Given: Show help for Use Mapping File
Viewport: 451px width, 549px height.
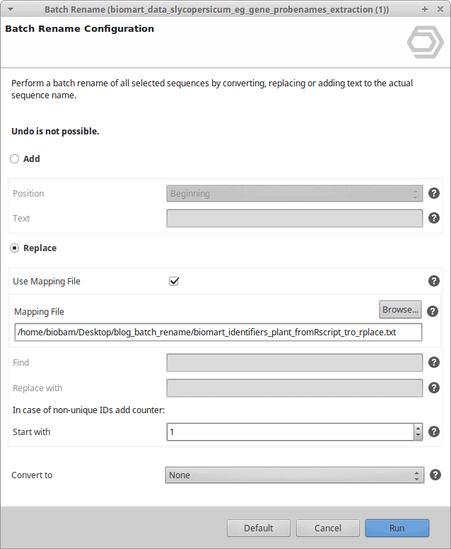Looking at the screenshot, I should click(434, 281).
